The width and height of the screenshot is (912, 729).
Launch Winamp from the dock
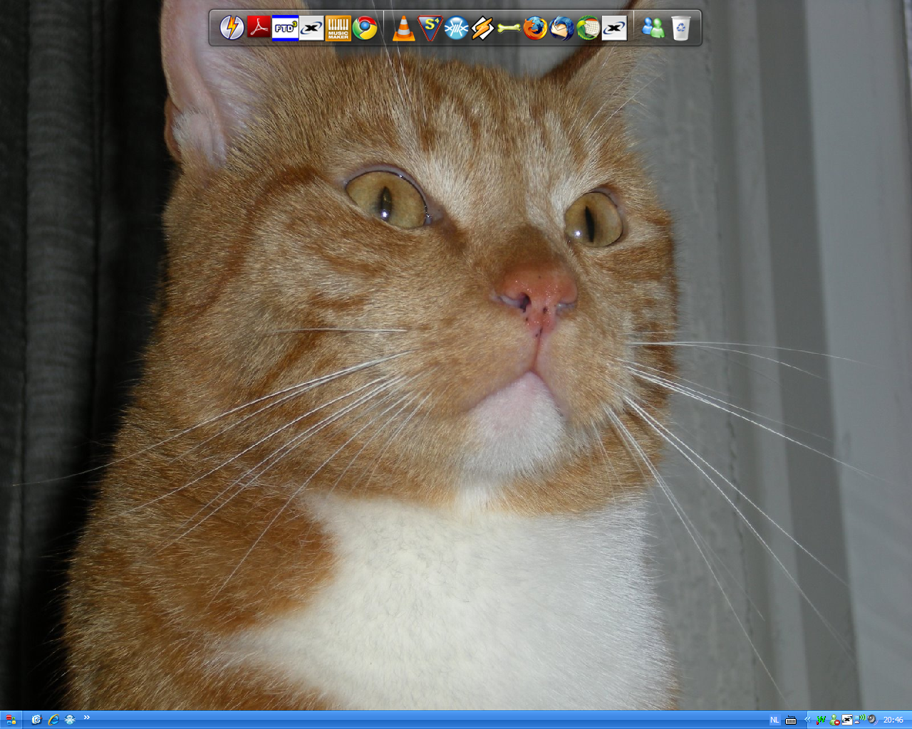click(x=482, y=28)
